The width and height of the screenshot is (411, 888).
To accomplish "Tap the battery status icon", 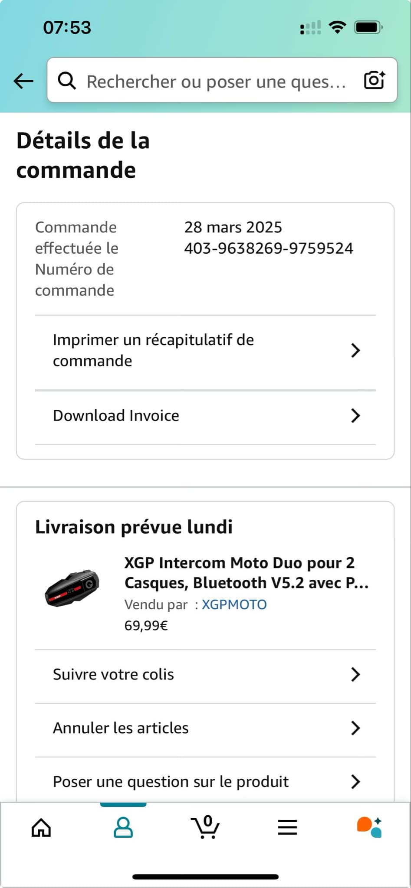I will [x=368, y=27].
